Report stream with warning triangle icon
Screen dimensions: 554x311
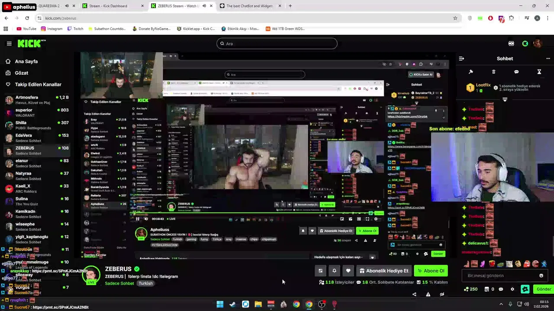coord(428,295)
